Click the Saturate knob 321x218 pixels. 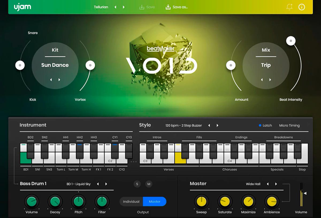[x=225, y=201]
